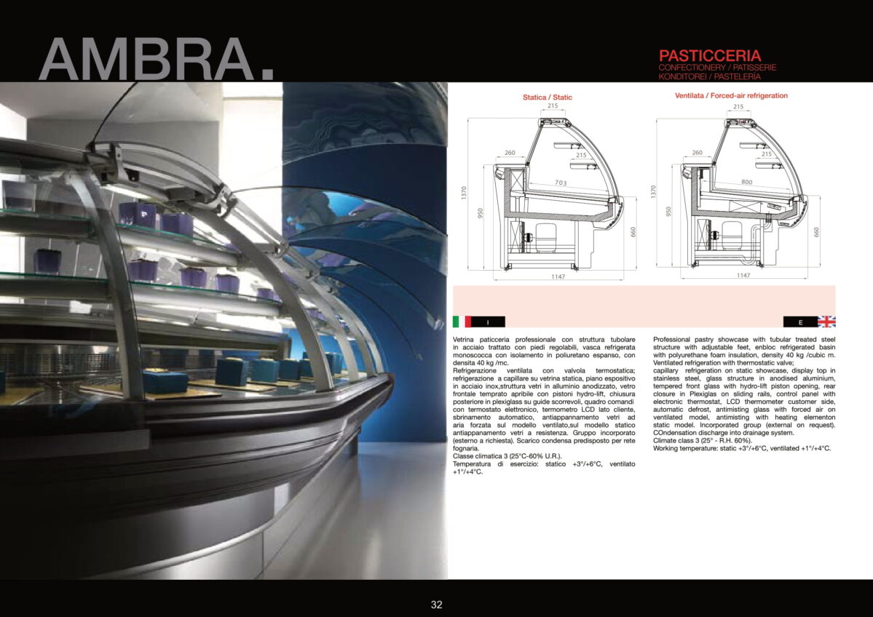The height and width of the screenshot is (617, 873).
Task: Select the black "I" language label
Action: [488, 322]
